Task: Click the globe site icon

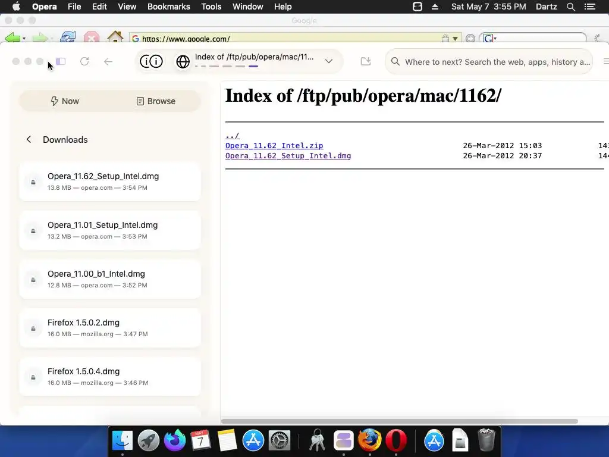Action: pos(183,61)
